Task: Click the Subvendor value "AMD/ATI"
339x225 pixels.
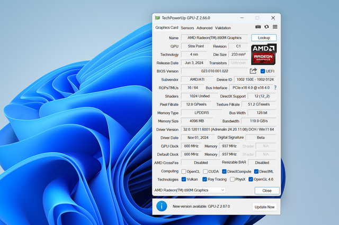Action: click(x=197, y=79)
